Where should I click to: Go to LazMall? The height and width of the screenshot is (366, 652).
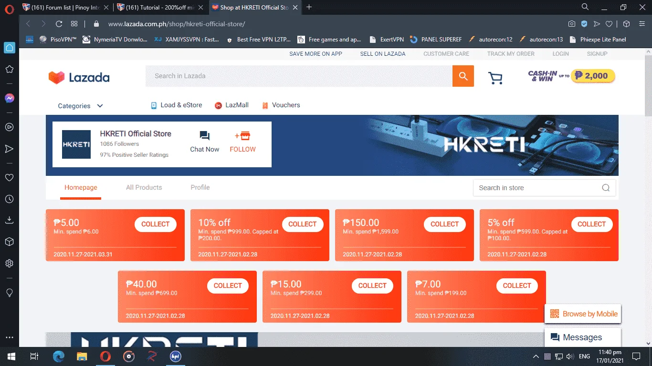point(231,105)
